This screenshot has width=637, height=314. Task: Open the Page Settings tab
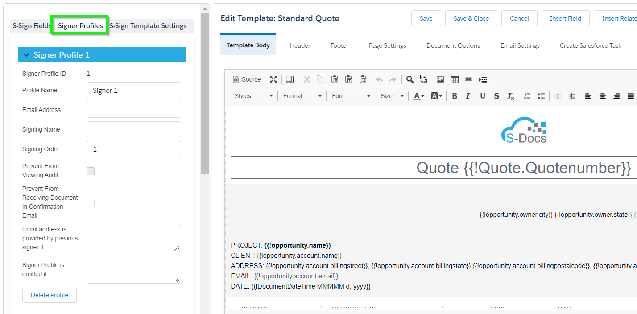pyautogui.click(x=388, y=45)
